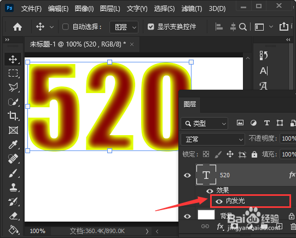Image resolution: width=296 pixels, height=238 pixels.
Task: Collapse the right panel dock arrows
Action: click(x=288, y=39)
